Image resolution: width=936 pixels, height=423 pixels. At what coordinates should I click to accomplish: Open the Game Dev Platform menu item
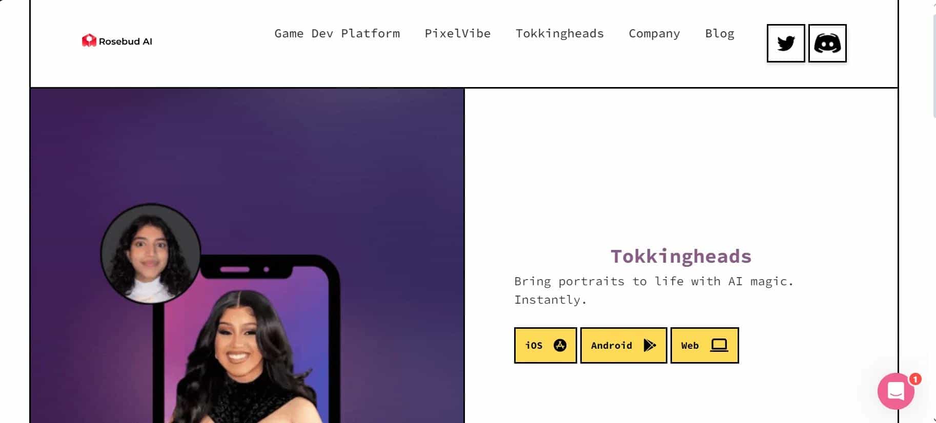pyautogui.click(x=337, y=33)
